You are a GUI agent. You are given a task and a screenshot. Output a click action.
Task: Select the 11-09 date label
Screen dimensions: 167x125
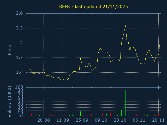63,120
